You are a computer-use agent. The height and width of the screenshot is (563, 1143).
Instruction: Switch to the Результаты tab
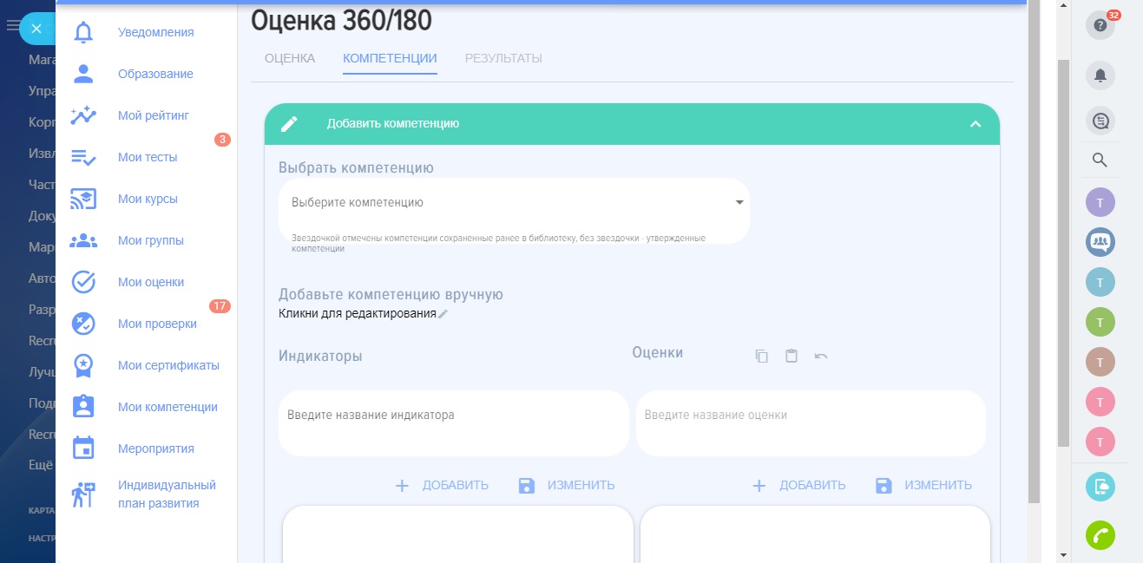[503, 58]
